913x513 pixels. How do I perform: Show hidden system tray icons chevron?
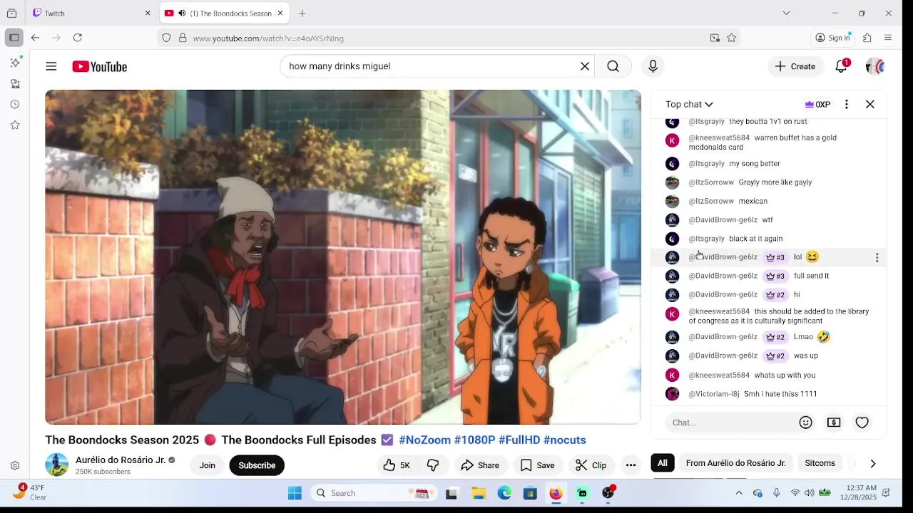point(738,493)
